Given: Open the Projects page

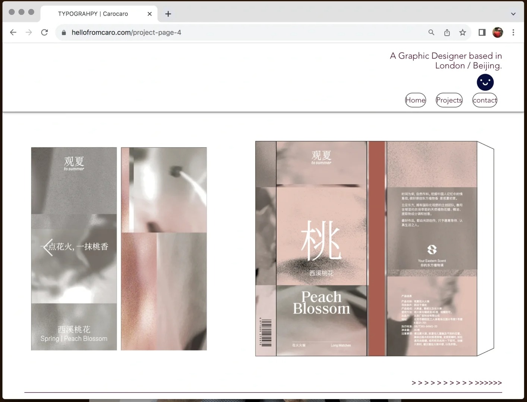Looking at the screenshot, I should (x=449, y=100).
